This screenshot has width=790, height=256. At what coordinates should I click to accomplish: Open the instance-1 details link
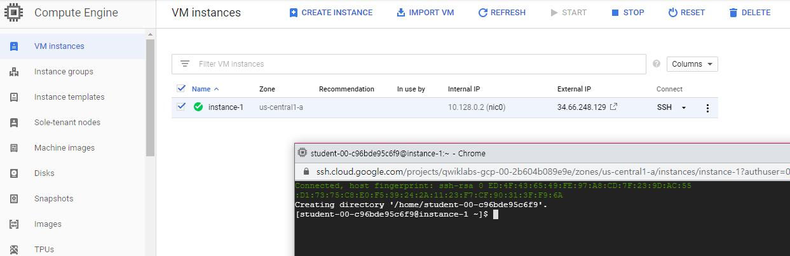click(x=226, y=107)
